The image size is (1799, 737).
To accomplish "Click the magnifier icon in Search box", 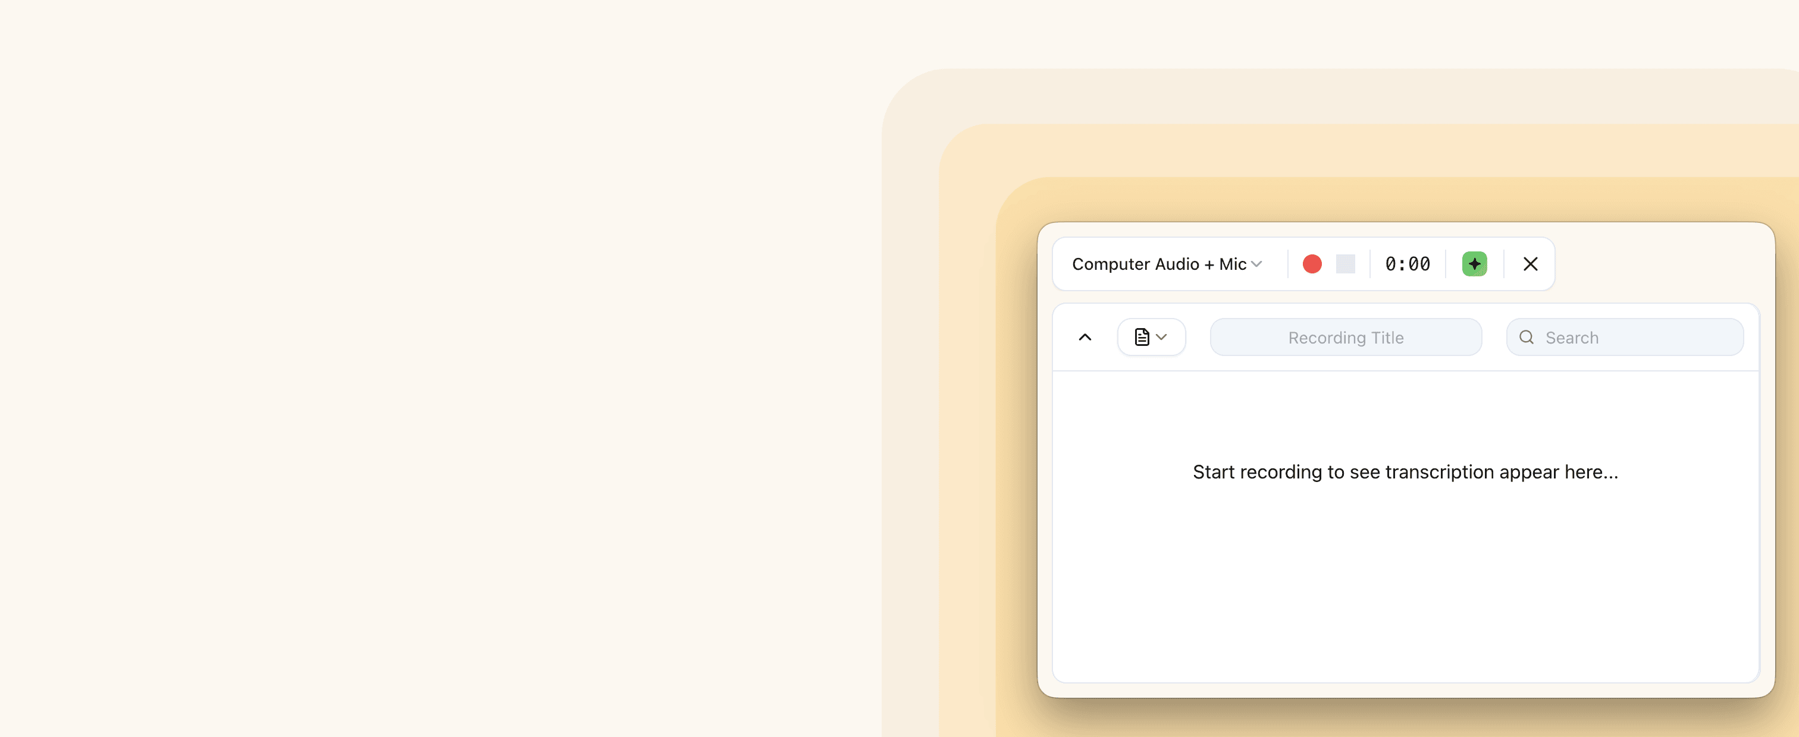I will [1527, 337].
